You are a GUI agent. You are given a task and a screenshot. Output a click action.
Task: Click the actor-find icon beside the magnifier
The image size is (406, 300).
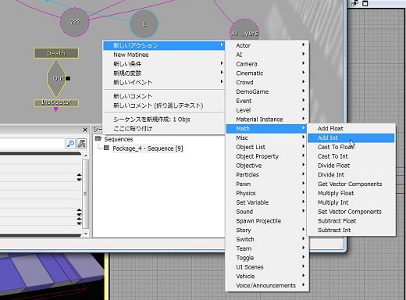[82, 144]
